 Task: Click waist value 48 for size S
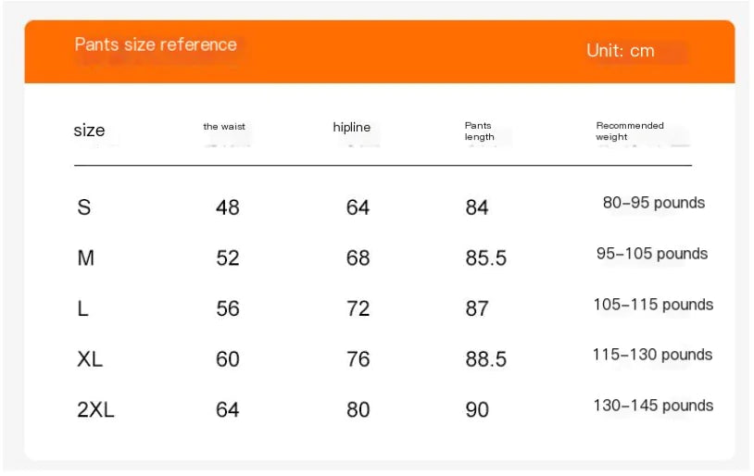click(x=228, y=207)
